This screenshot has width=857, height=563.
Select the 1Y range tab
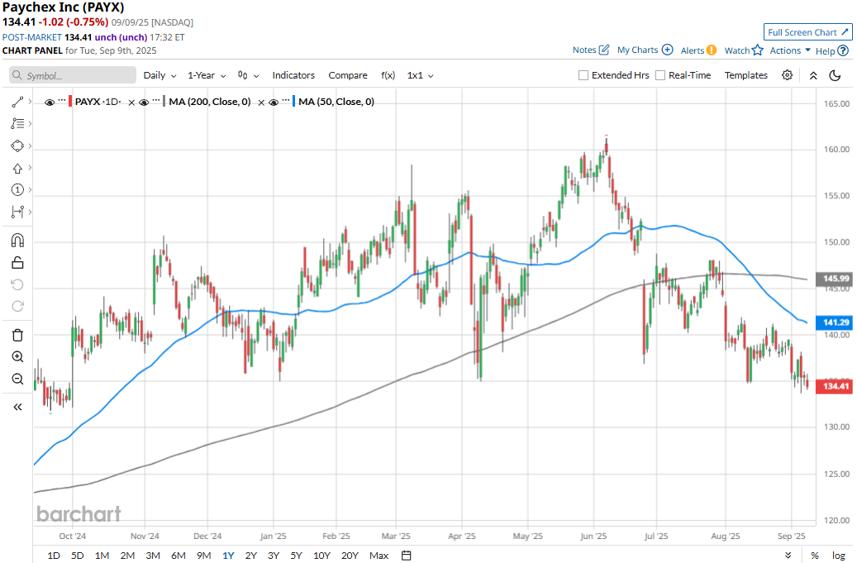click(x=228, y=556)
